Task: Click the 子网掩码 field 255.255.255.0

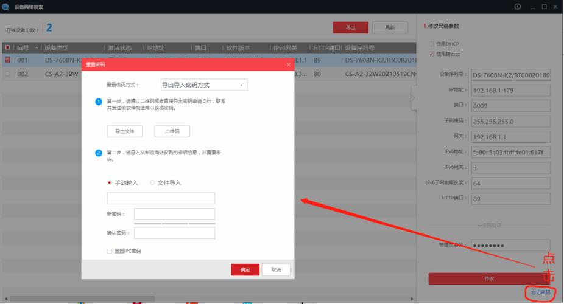Action: (x=511, y=122)
